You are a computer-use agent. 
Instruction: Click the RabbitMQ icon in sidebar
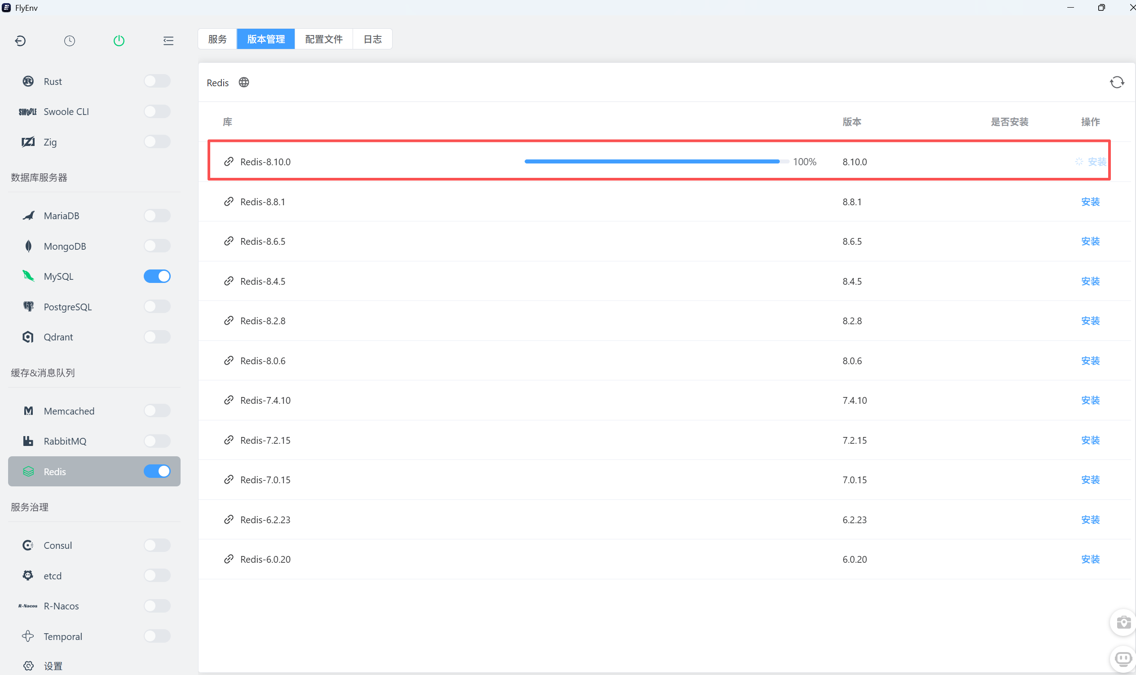(x=28, y=441)
